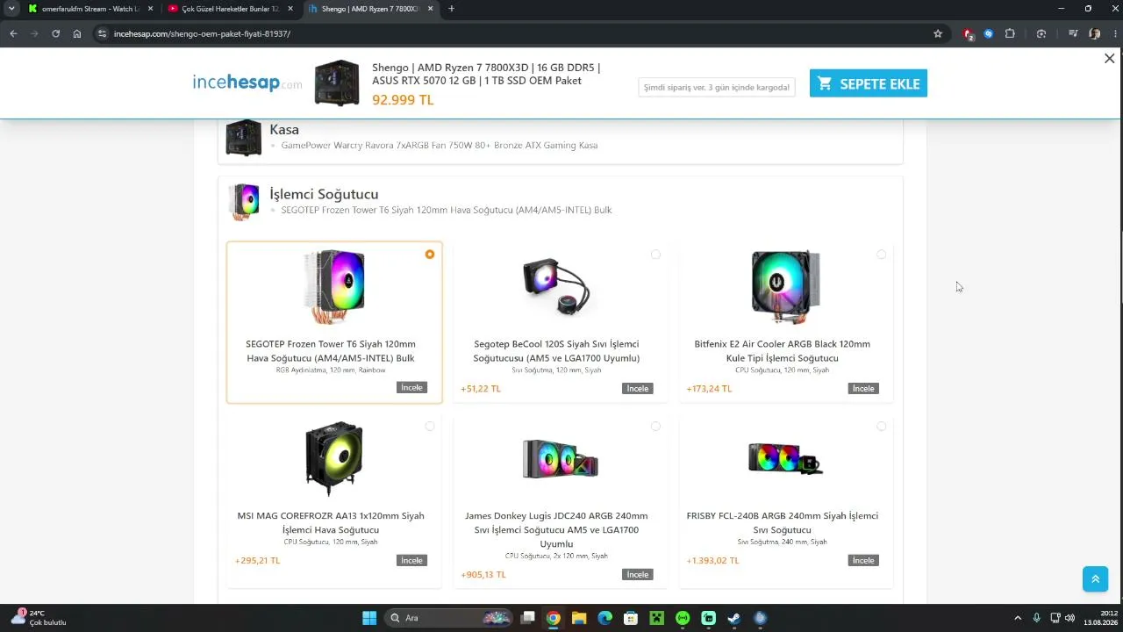
Task: Open Steam from the taskbar
Action: 734,618
